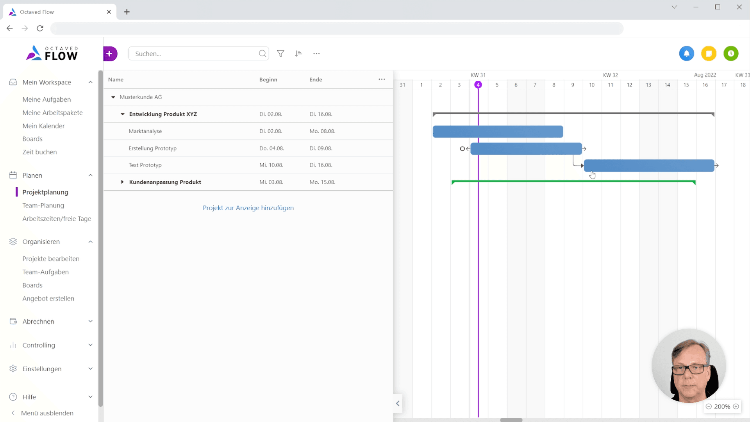
Task: Click the collapse Gantt panel arrow
Action: 398,404
